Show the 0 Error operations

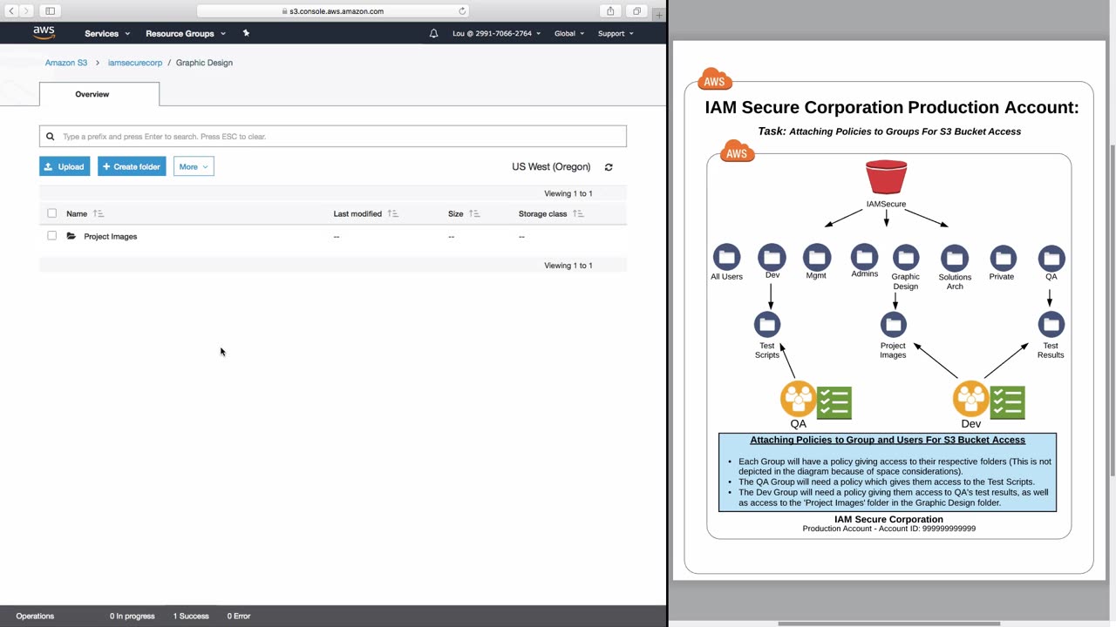pyautogui.click(x=239, y=616)
